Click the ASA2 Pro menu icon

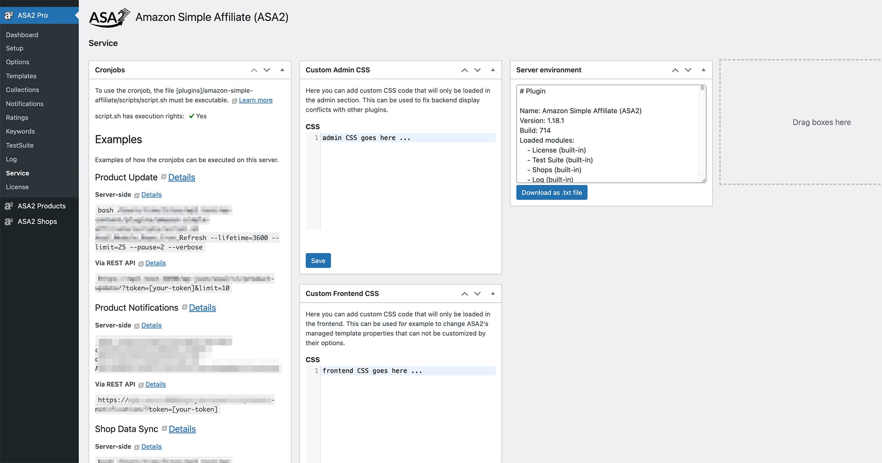[x=9, y=15]
